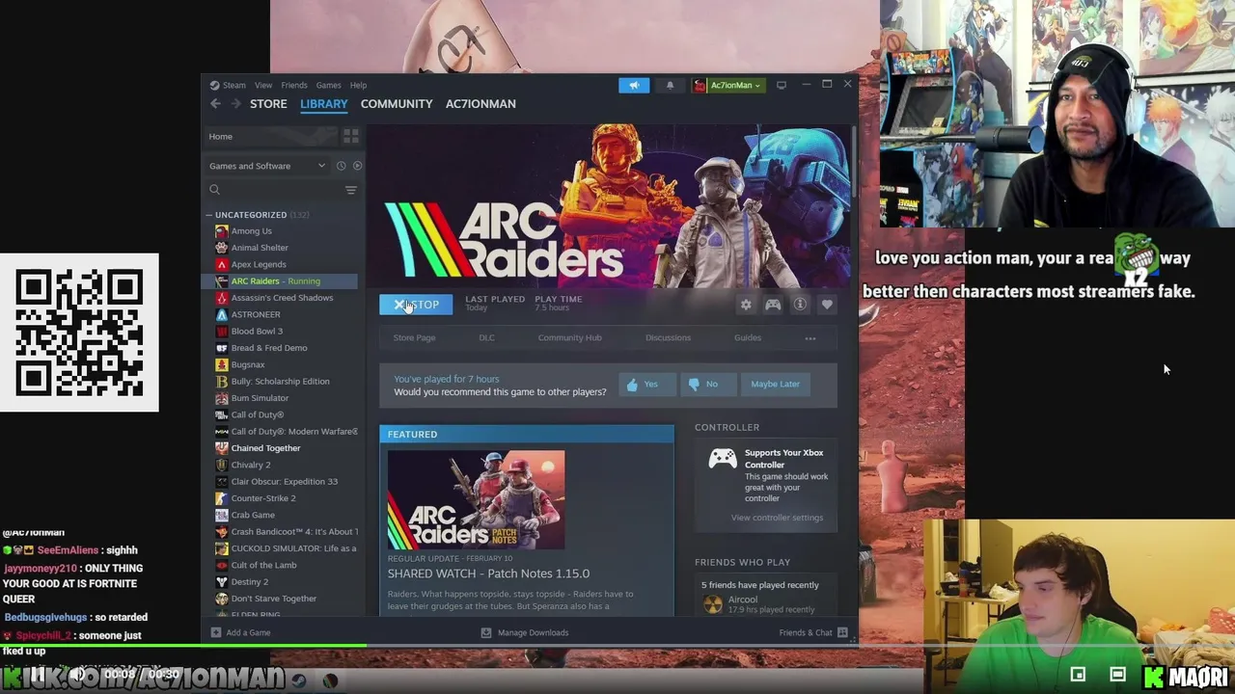1235x694 pixels.
Task: Open the ARC Raiders DLC link
Action: click(486, 338)
